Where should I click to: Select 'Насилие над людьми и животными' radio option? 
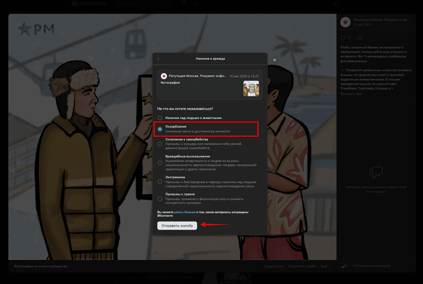pos(160,118)
